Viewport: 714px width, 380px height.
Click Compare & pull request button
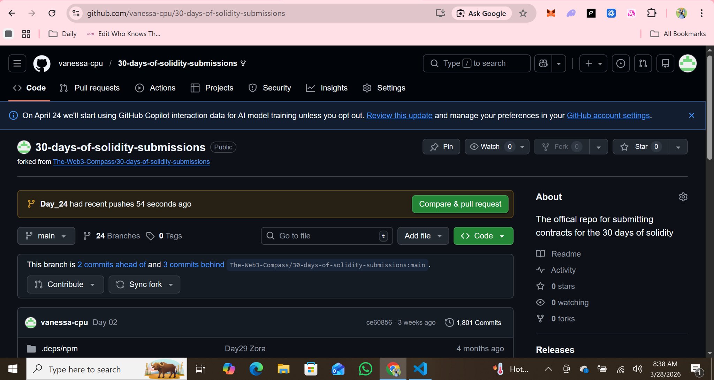coord(460,204)
